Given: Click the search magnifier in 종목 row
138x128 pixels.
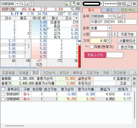Looking at the screenshot, I should tap(114, 16).
